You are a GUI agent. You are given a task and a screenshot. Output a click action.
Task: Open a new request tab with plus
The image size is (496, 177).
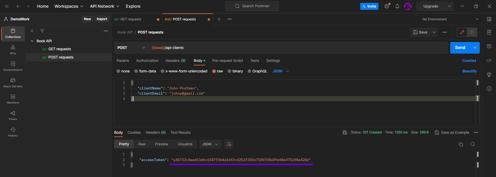point(219,19)
